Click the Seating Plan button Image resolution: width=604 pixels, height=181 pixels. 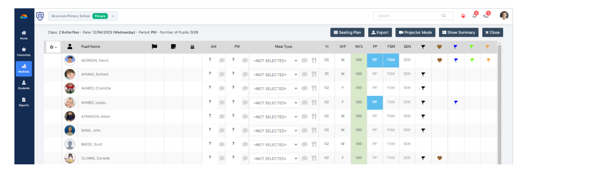pos(347,32)
